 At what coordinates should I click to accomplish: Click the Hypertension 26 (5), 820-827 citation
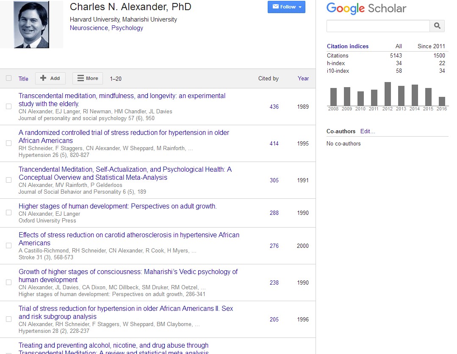pyautogui.click(x=54, y=155)
